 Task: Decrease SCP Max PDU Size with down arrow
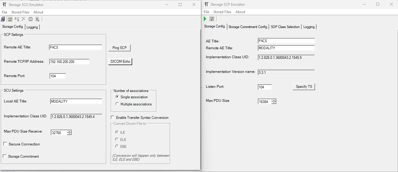[x=274, y=103]
